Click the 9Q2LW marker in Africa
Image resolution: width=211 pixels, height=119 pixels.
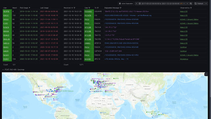click(101, 113)
